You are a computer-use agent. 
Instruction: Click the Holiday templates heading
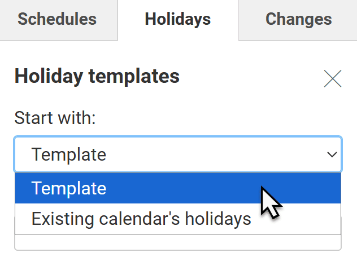(97, 76)
